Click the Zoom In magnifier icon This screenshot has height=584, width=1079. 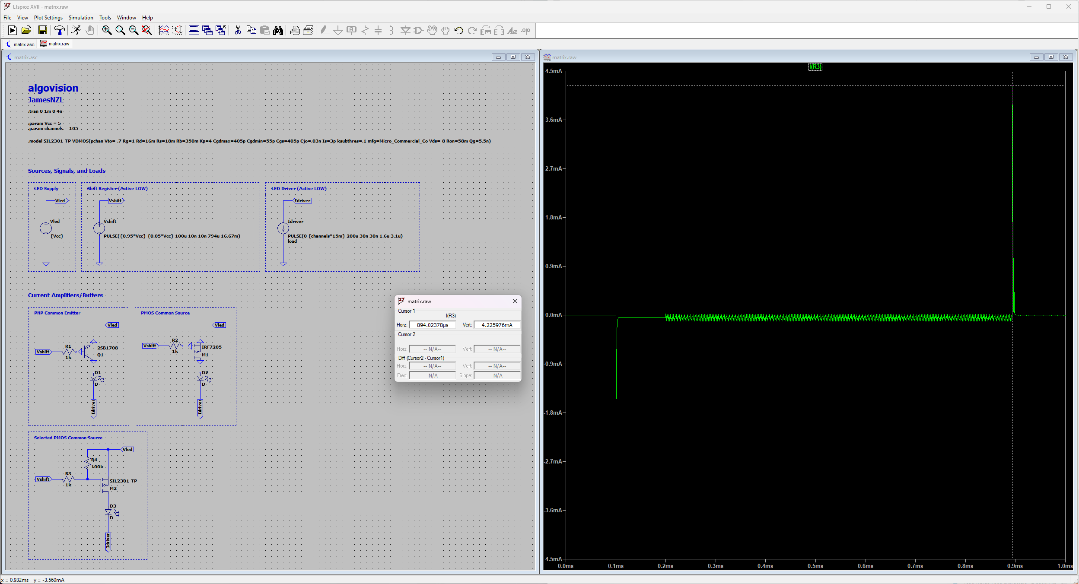click(107, 30)
